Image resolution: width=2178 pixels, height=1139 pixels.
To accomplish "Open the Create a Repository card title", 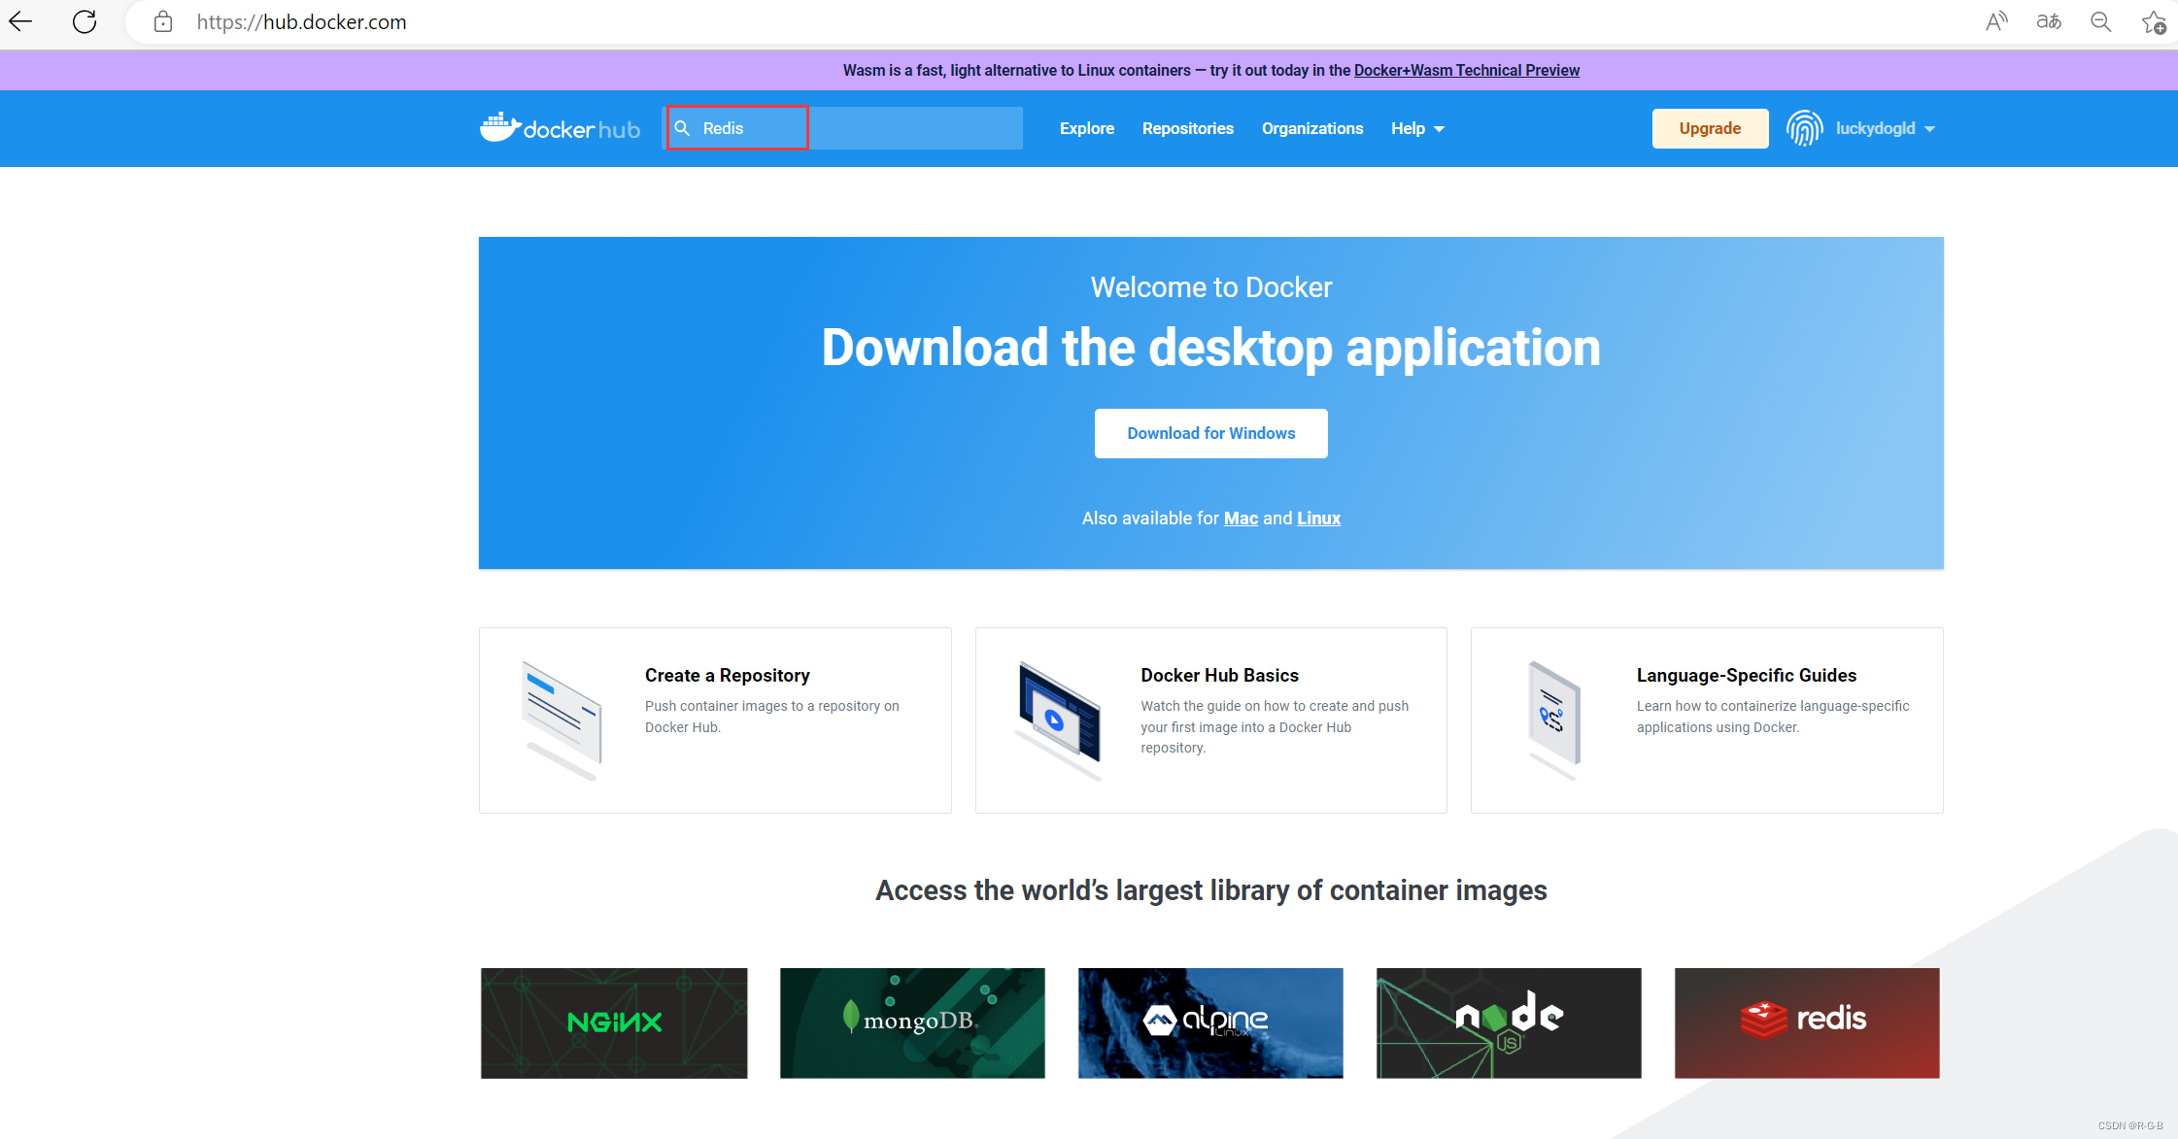I will 727,675.
